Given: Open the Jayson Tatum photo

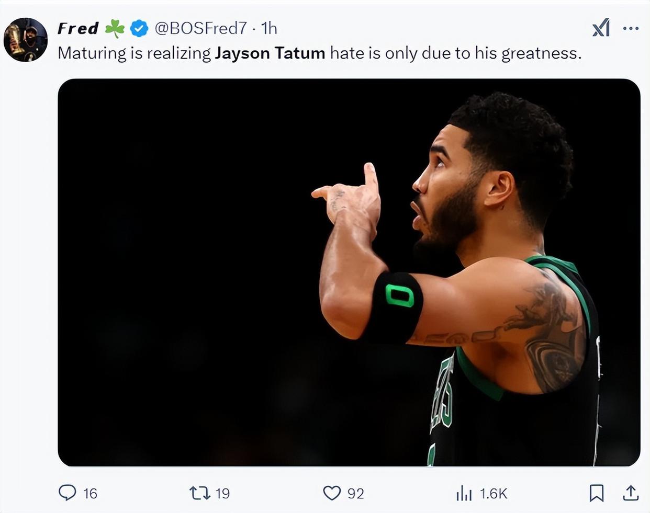Looking at the screenshot, I should tap(349, 272).
